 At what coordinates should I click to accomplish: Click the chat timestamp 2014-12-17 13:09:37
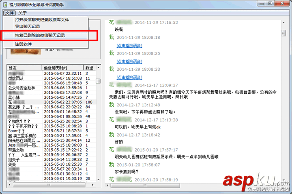[x=156, y=85]
